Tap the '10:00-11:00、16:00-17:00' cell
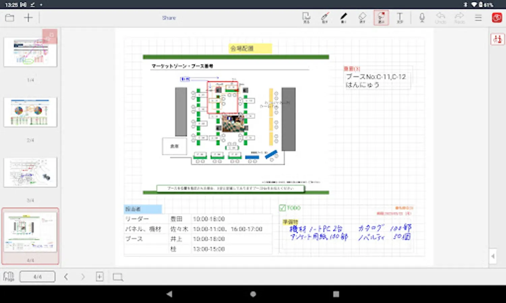 click(x=231, y=229)
